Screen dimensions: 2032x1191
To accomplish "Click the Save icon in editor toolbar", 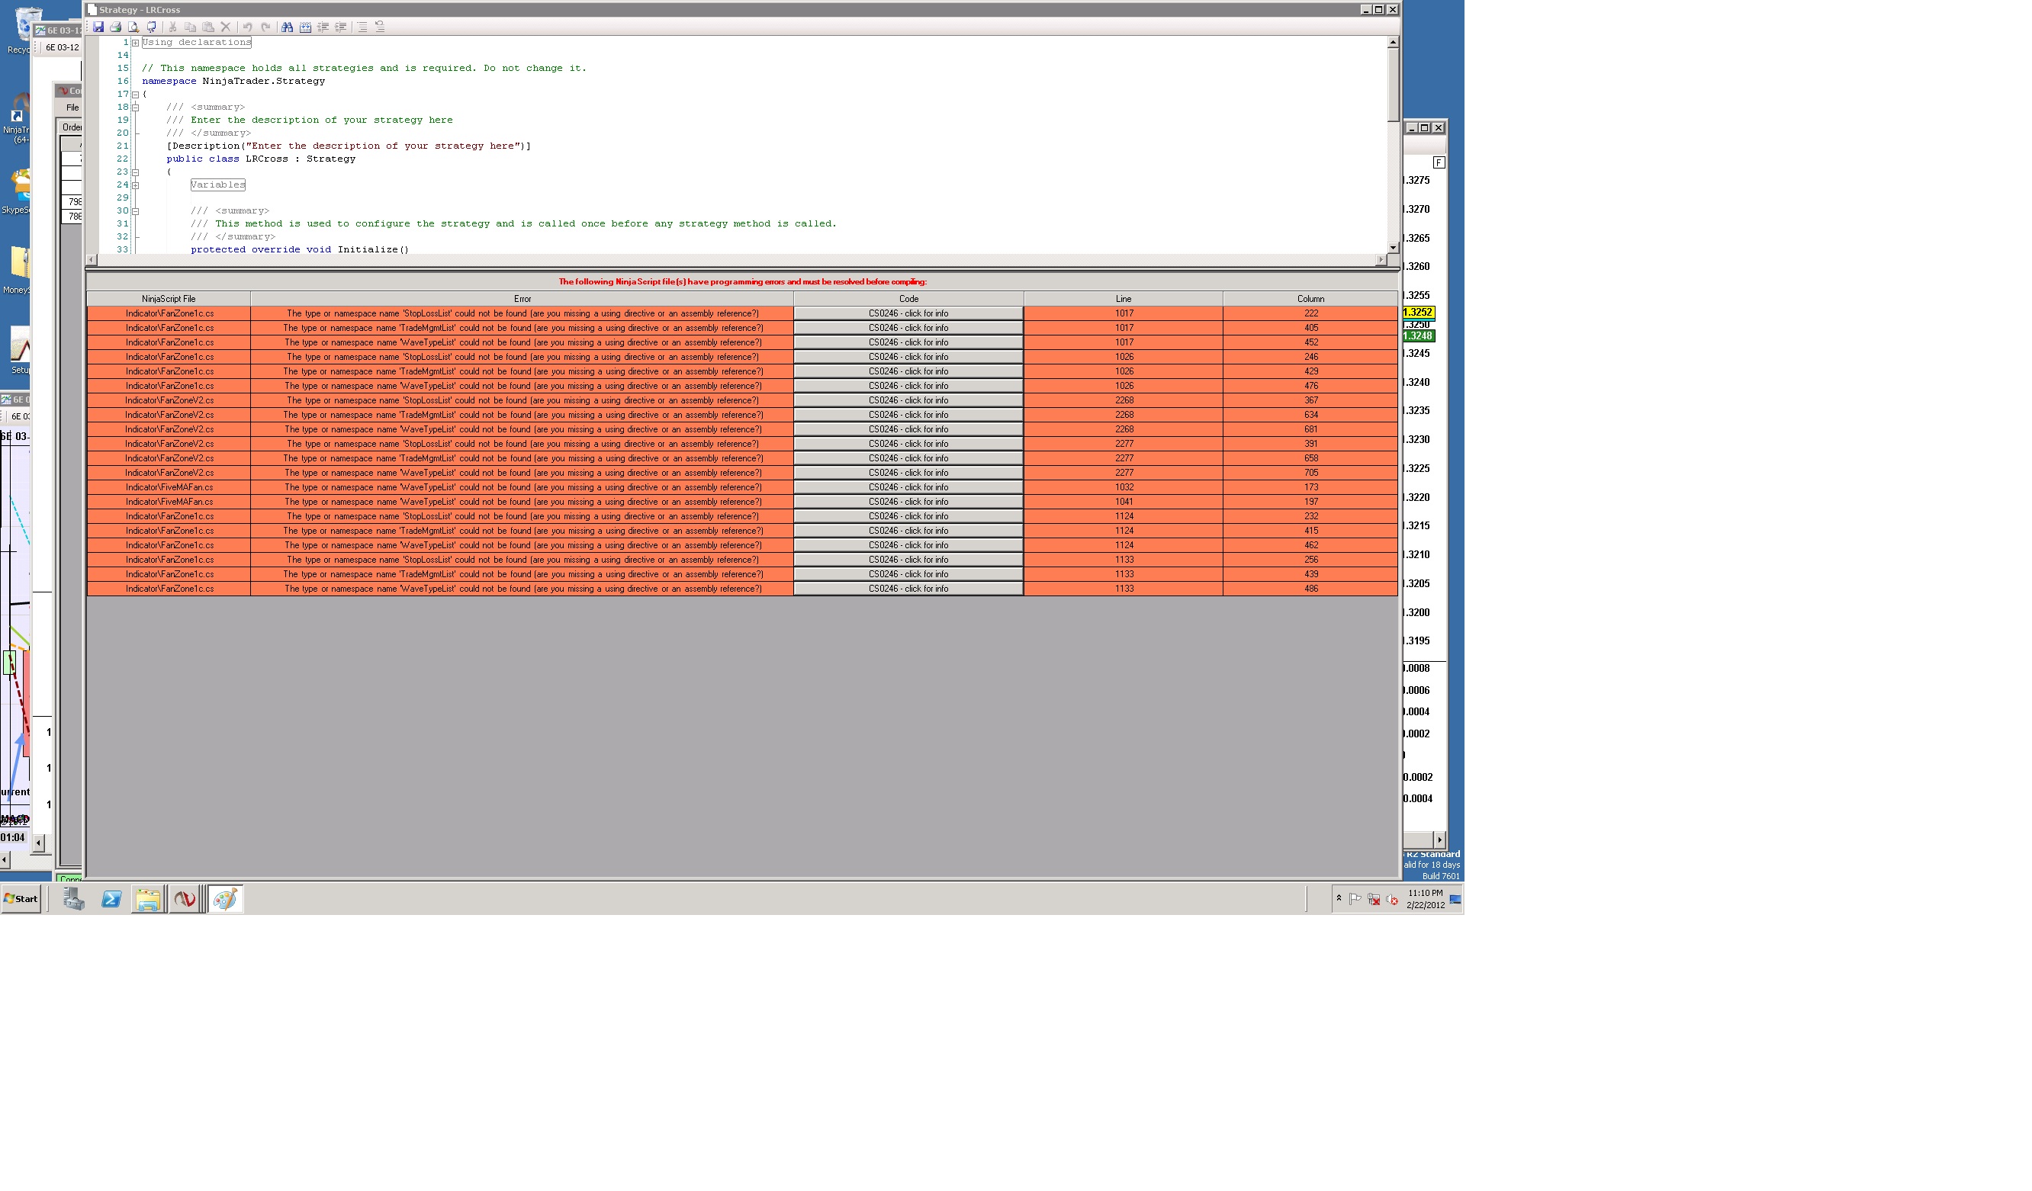I will pyautogui.click(x=98, y=27).
